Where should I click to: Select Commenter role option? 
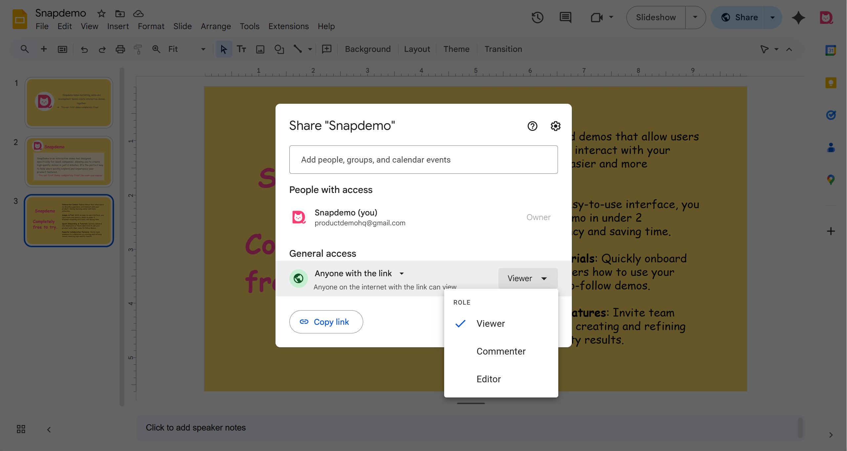pyautogui.click(x=501, y=351)
